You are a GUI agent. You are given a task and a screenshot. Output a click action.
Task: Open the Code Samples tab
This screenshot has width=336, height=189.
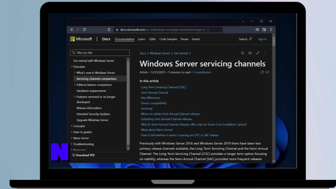click(x=168, y=39)
